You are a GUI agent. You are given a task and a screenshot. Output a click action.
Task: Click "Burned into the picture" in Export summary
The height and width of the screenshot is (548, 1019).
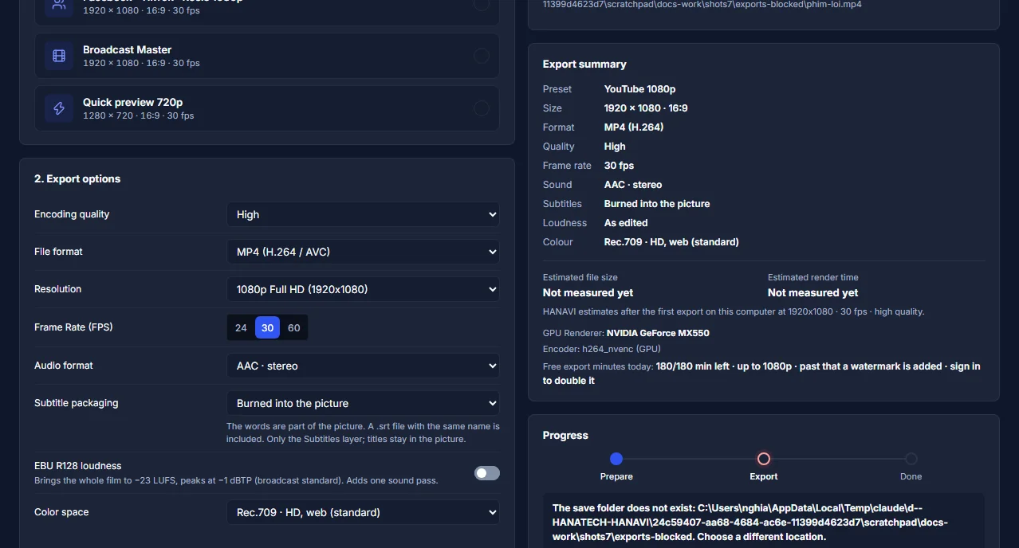[657, 204]
